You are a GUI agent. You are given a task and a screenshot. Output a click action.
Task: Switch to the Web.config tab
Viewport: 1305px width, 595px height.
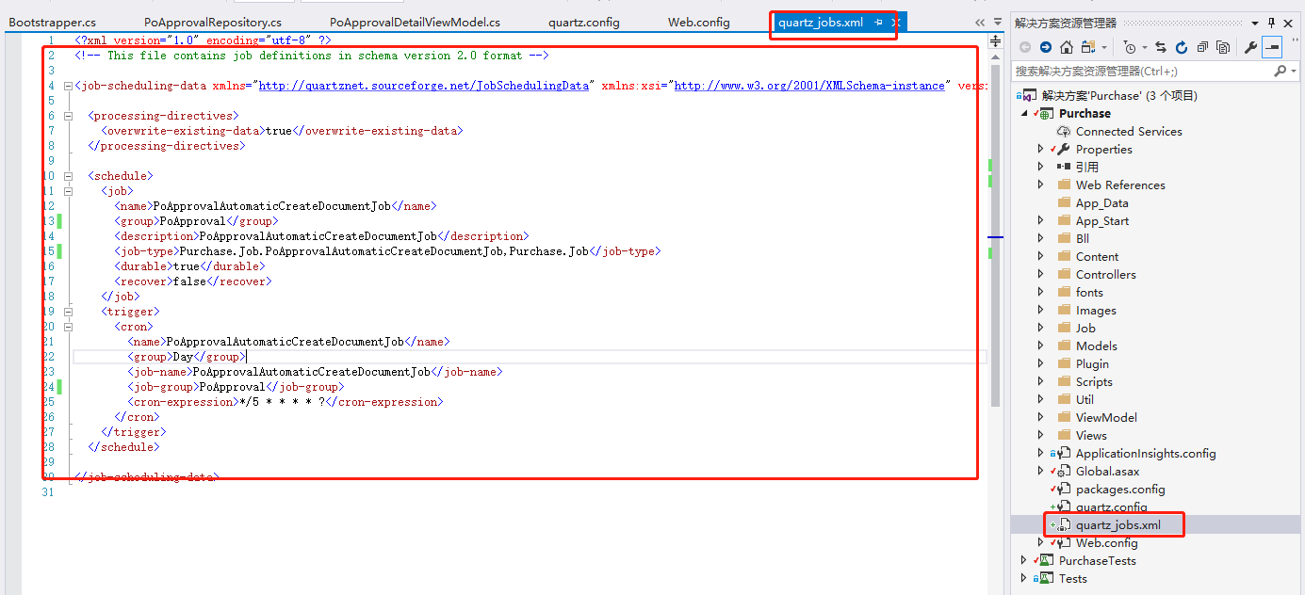pyautogui.click(x=698, y=21)
